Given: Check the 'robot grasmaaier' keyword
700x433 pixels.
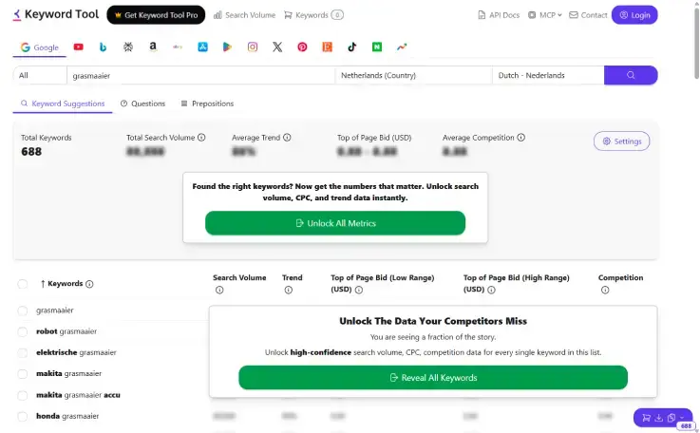Looking at the screenshot, I should [x=23, y=331].
